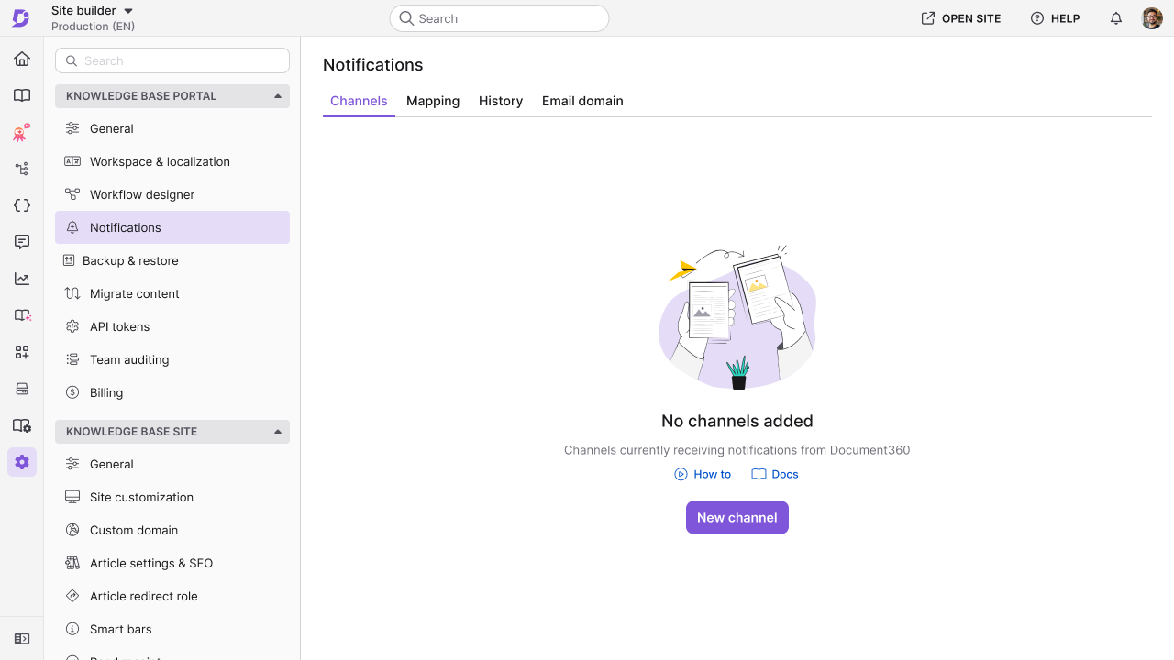
Task: Open the notification bell in header
Action: click(1116, 18)
